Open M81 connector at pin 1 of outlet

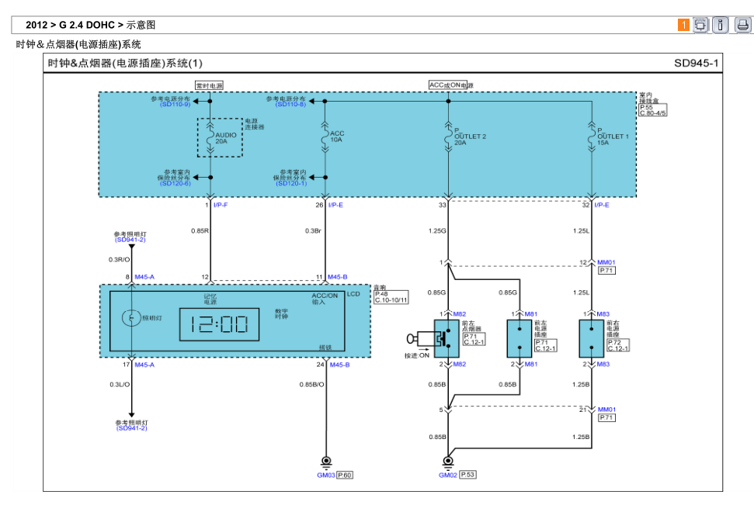pos(531,314)
